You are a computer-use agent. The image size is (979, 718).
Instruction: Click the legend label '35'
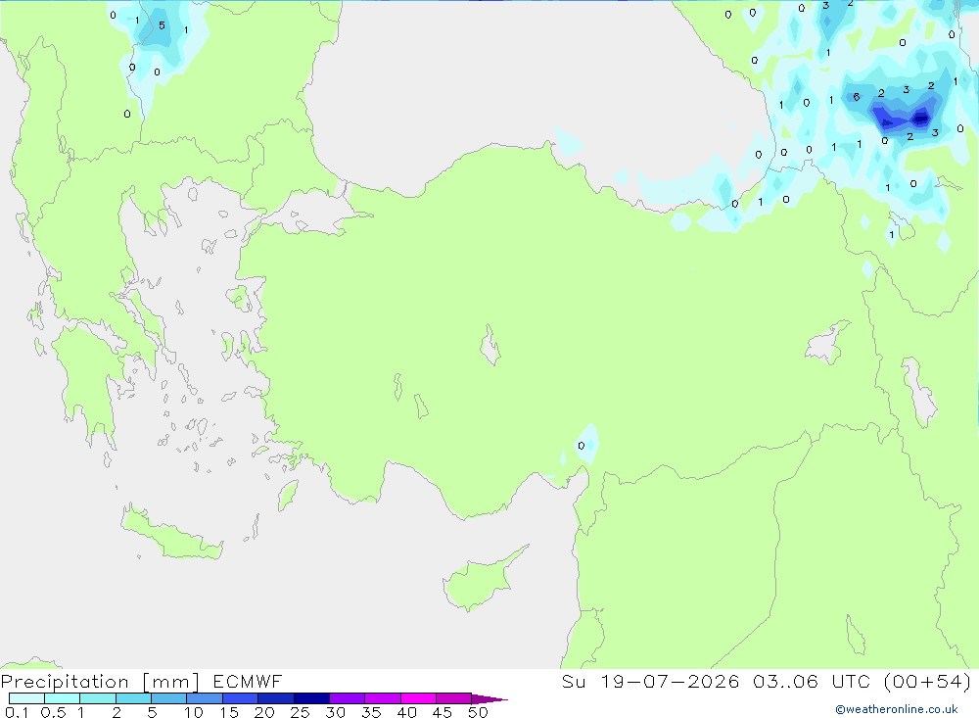pyautogui.click(x=371, y=712)
